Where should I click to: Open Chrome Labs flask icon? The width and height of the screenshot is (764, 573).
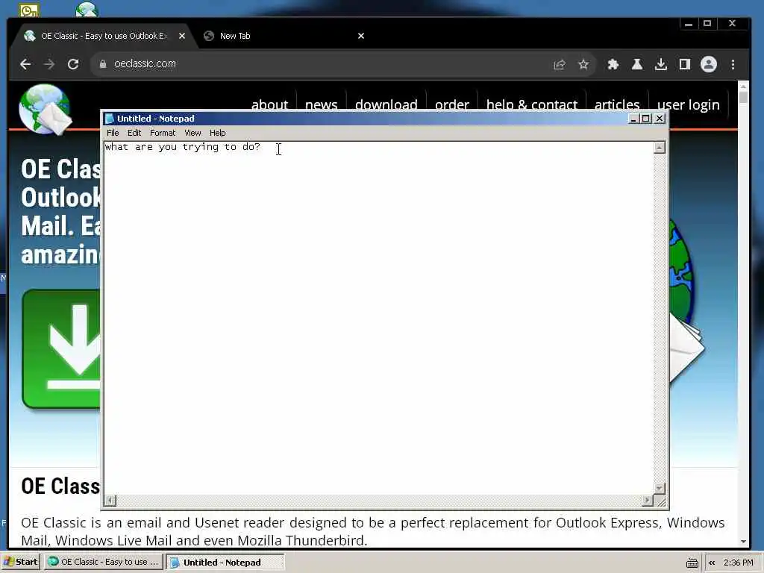click(637, 64)
